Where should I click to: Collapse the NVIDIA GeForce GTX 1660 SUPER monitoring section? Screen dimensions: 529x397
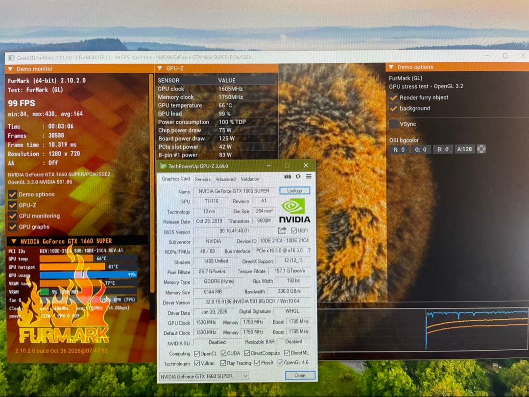coord(14,241)
